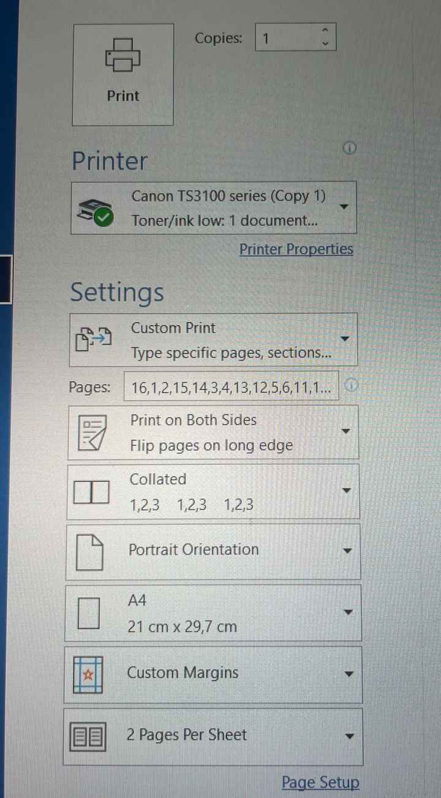Open the Page Setup link
441x798 pixels.
(x=320, y=782)
